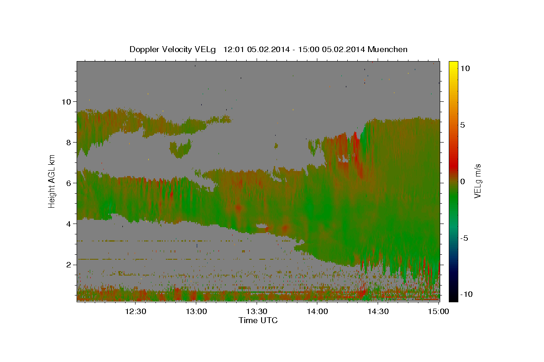The image size is (544, 362).
Task: Click the VELg m/s colorbar label
Action: pyautogui.click(x=477, y=181)
